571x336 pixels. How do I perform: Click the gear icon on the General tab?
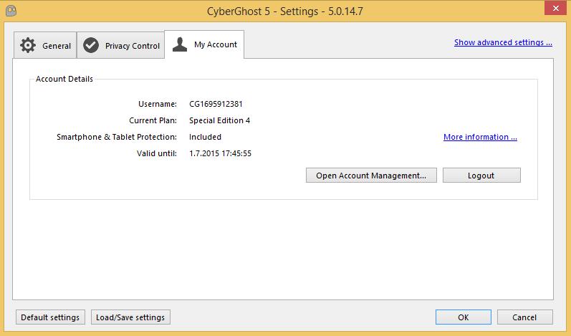[x=28, y=45]
